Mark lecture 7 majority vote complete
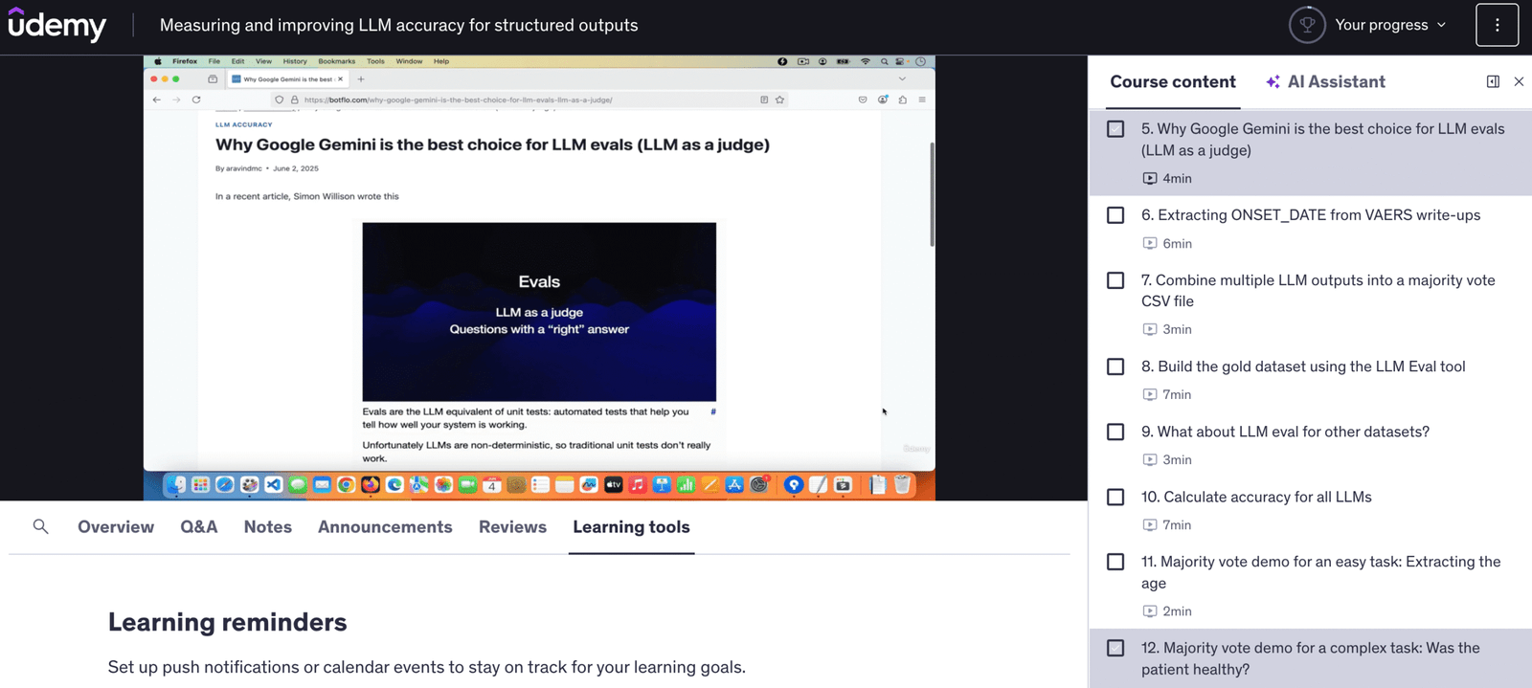Screen dimensions: 1532x688 1115,280
